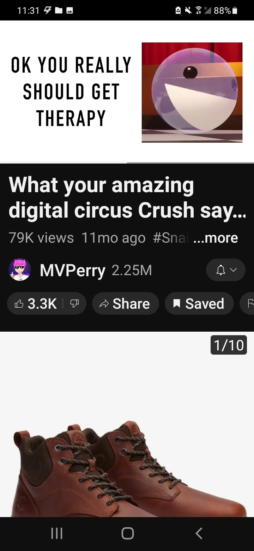Image resolution: width=254 pixels, height=551 pixels.
Task: Tap the 1/10 ad carousel counter
Action: click(x=229, y=345)
